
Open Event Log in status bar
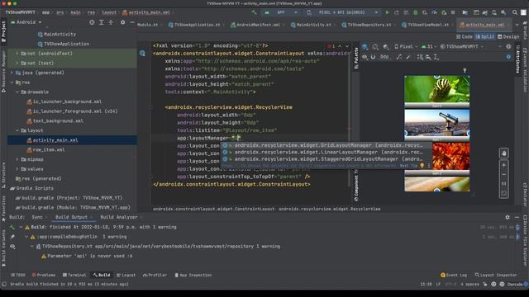point(454,275)
